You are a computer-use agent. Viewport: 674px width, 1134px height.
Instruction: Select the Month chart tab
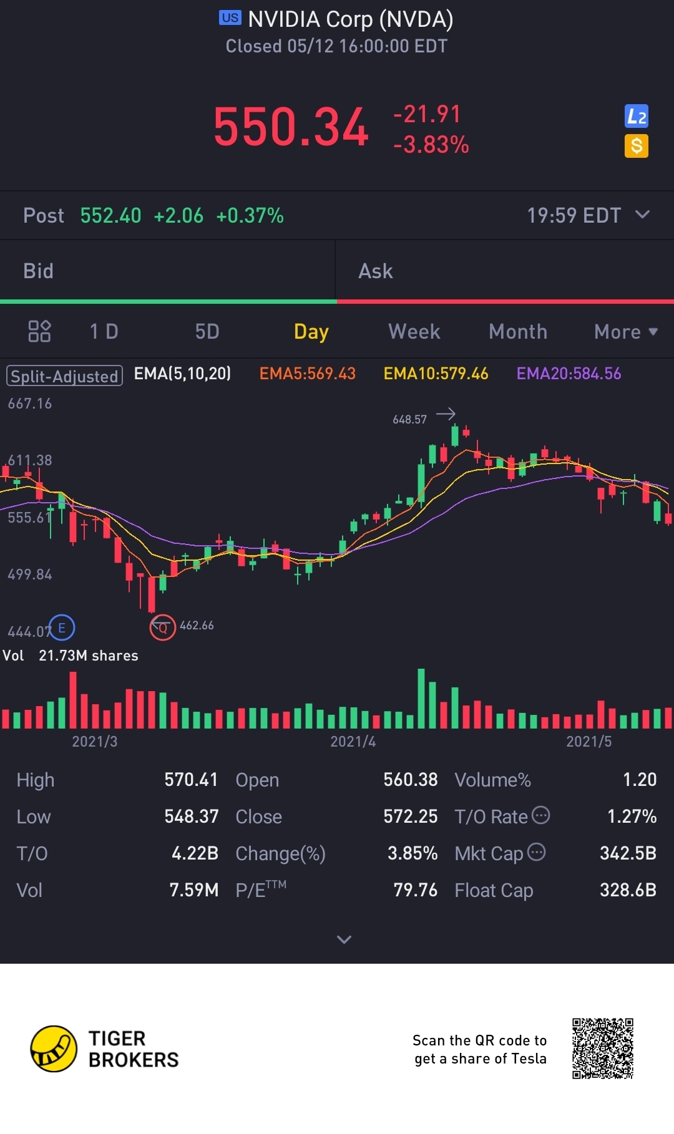tap(518, 332)
